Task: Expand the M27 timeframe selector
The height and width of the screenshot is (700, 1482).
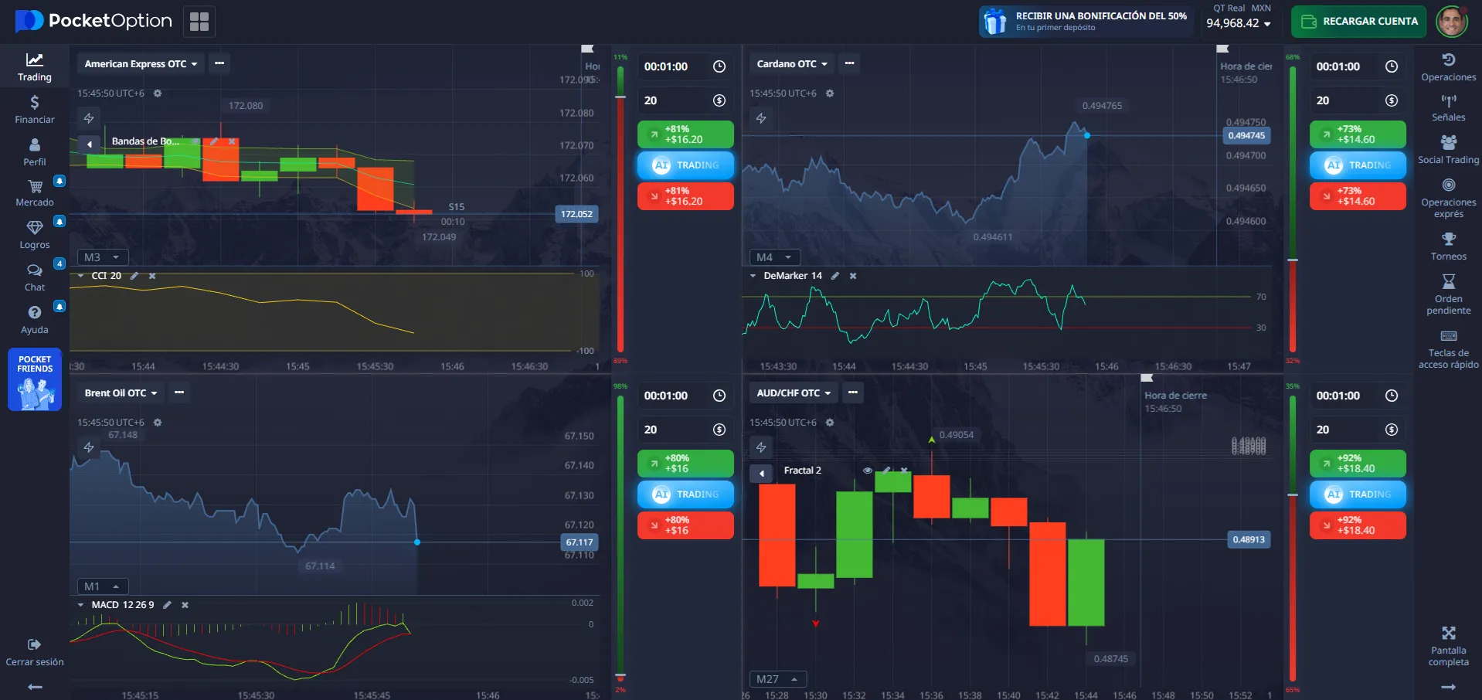Action: tap(777, 679)
